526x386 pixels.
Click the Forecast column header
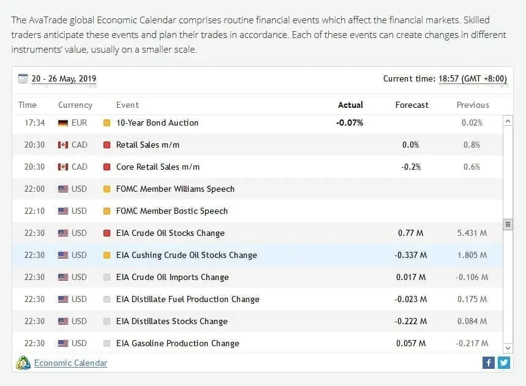(411, 105)
